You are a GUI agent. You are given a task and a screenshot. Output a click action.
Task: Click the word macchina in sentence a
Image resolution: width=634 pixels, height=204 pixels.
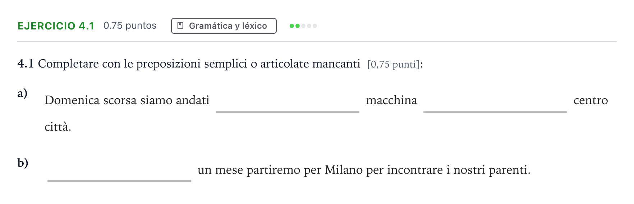[391, 100]
